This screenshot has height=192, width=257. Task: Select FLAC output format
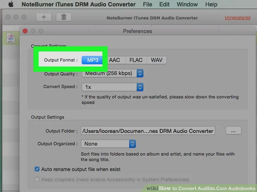pos(136,60)
